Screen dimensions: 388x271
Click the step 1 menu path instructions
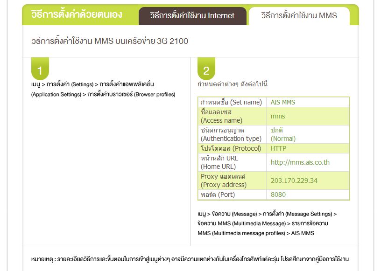coord(103,89)
